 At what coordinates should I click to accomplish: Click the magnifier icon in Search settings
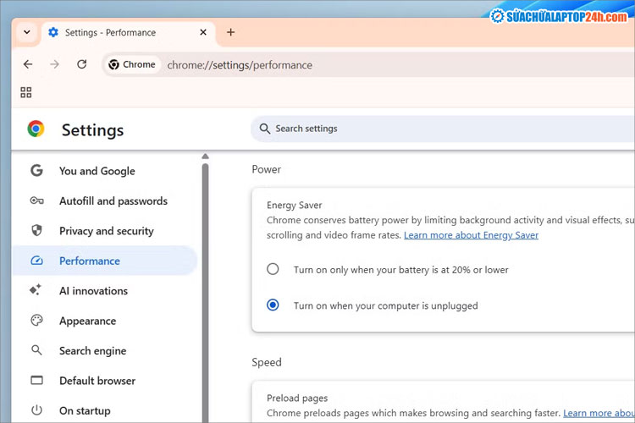264,129
